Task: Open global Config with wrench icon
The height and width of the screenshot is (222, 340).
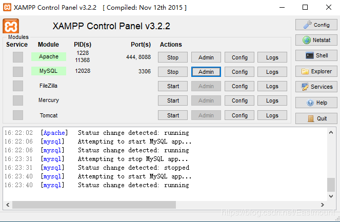Action: point(316,25)
